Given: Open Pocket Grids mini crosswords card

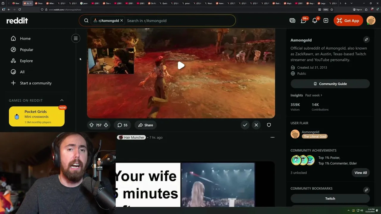Looking at the screenshot, I should 37,117.
